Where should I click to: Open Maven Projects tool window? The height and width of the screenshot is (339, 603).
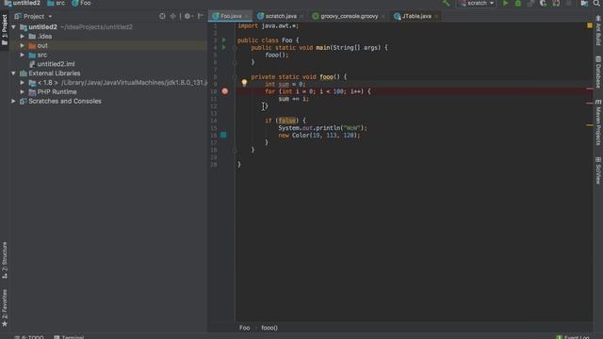[598, 122]
